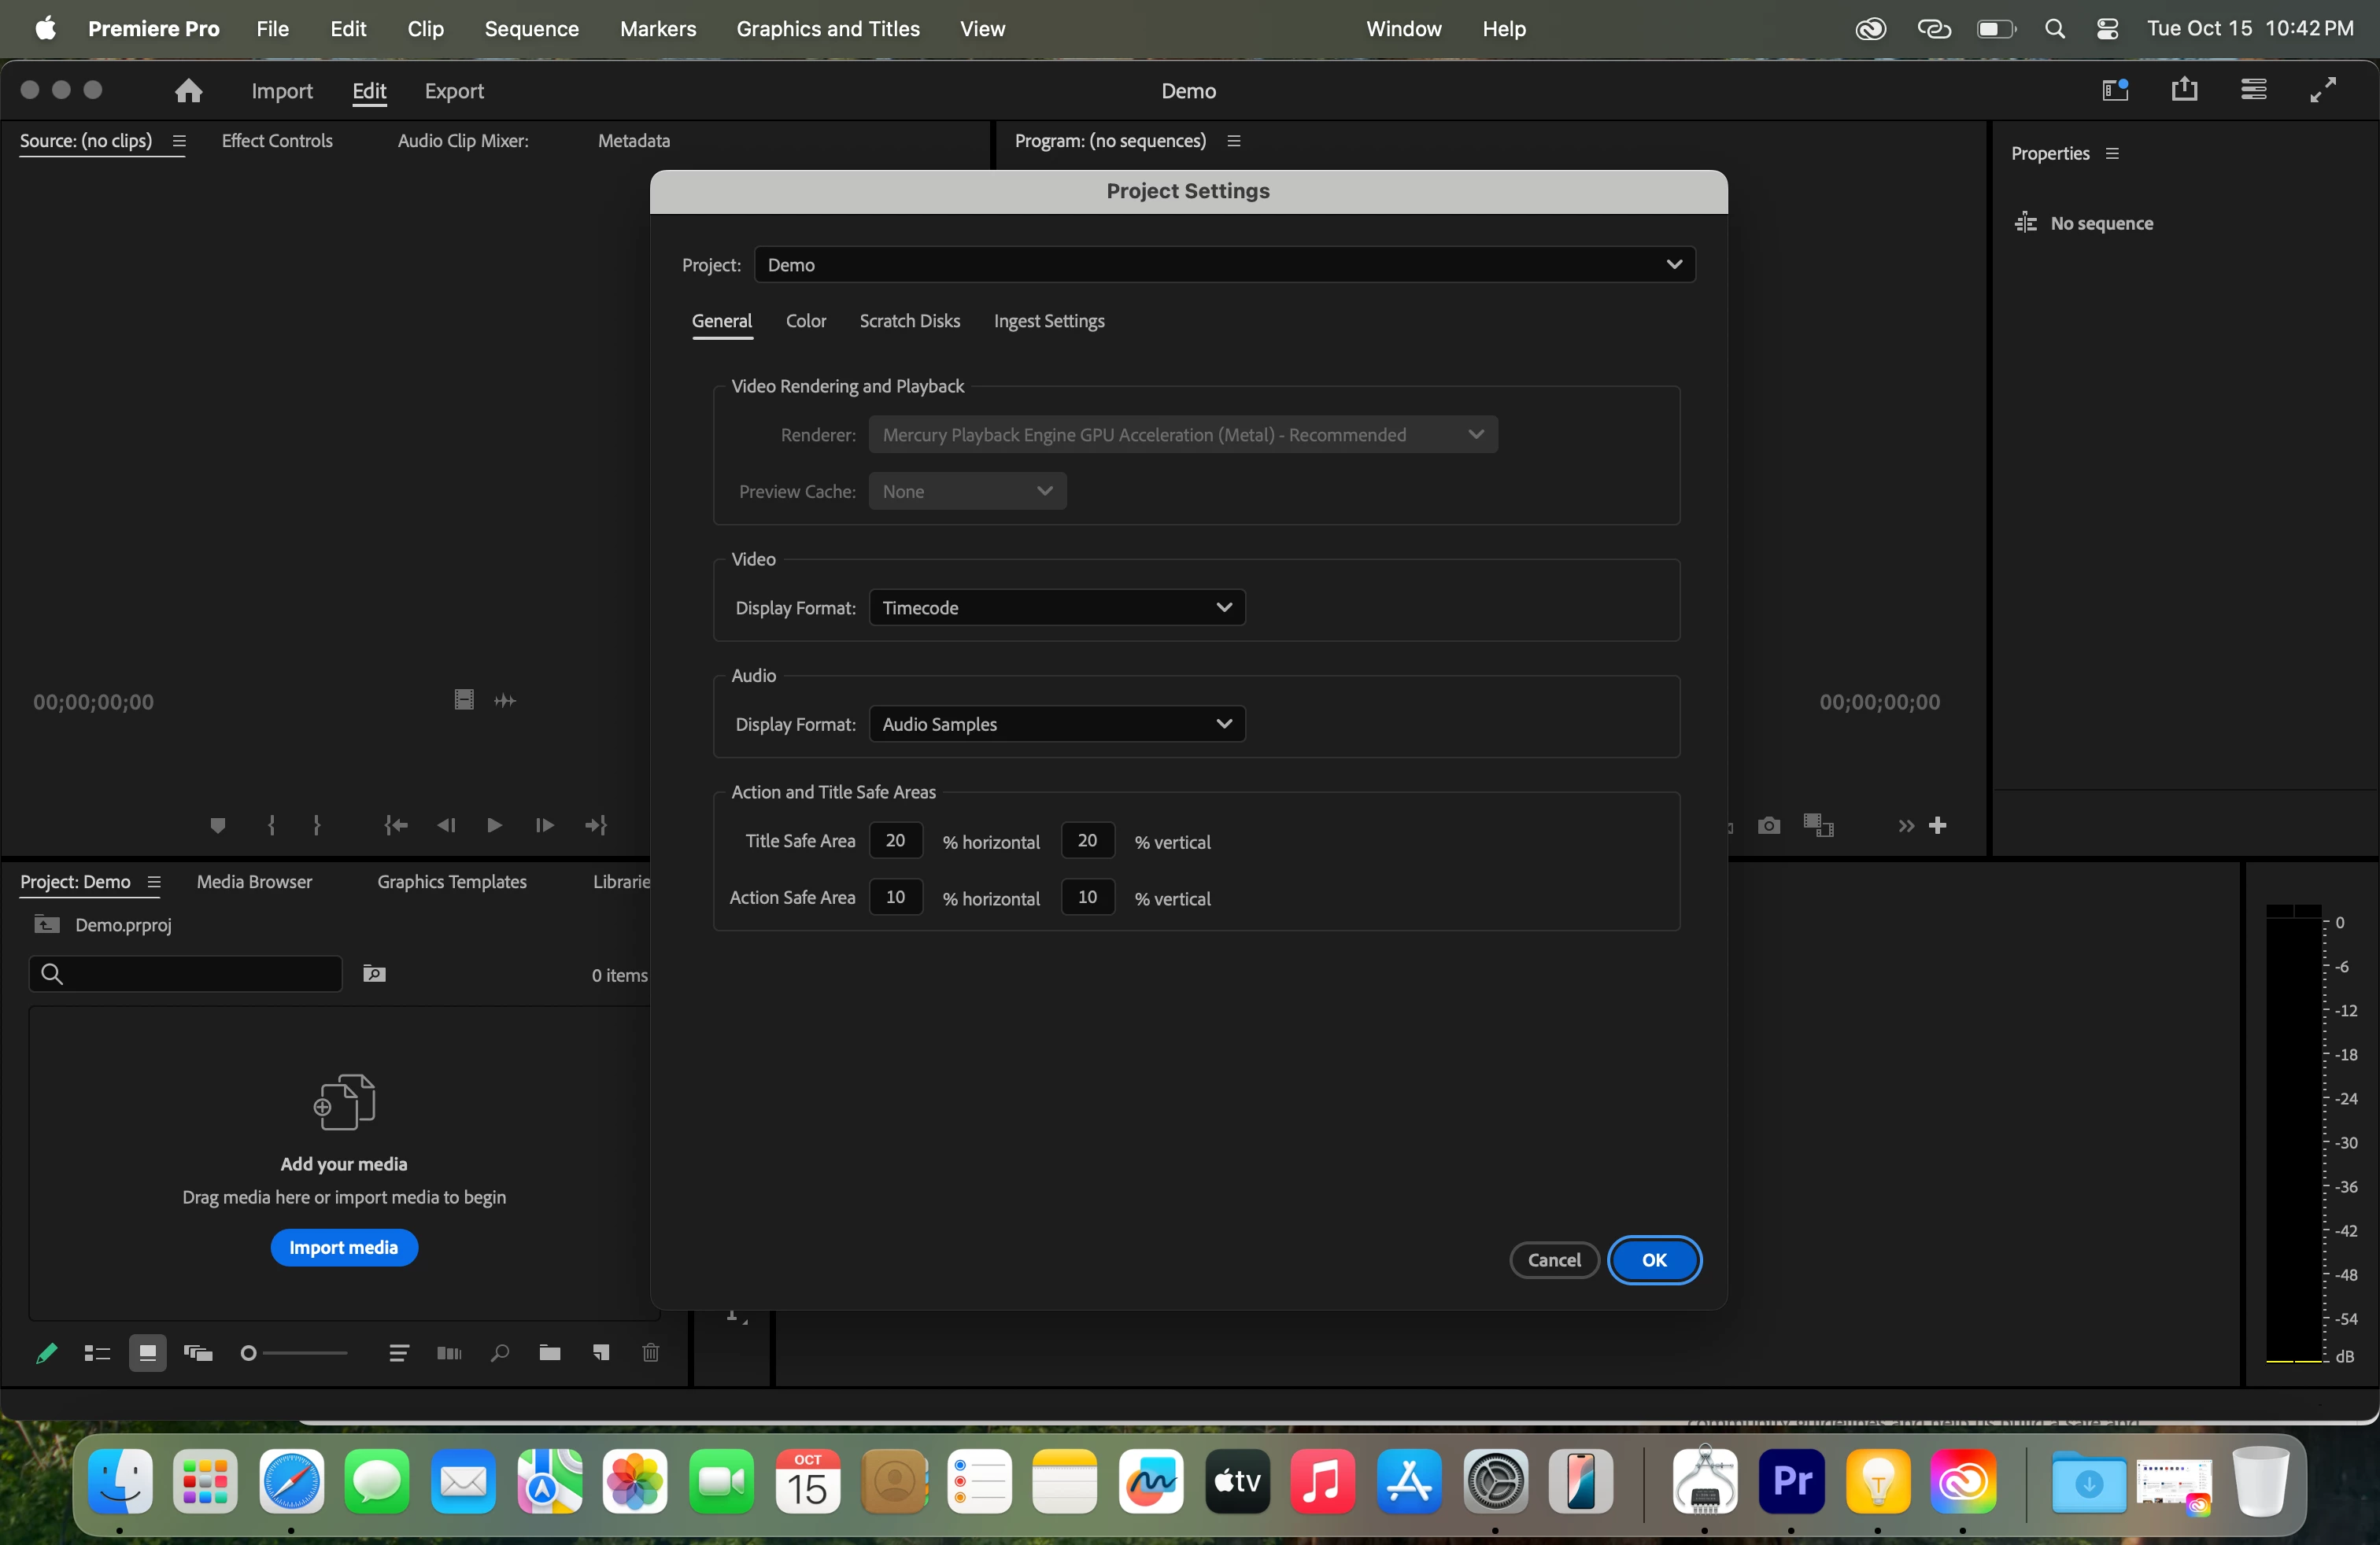This screenshot has height=1545, width=2380.
Task: Click the Find magnifier in Project panel toolbar
Action: (500, 1353)
